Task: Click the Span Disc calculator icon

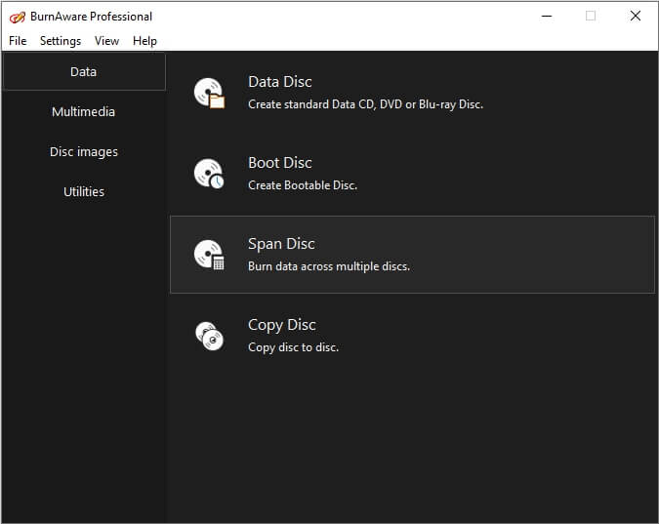Action: pos(210,256)
